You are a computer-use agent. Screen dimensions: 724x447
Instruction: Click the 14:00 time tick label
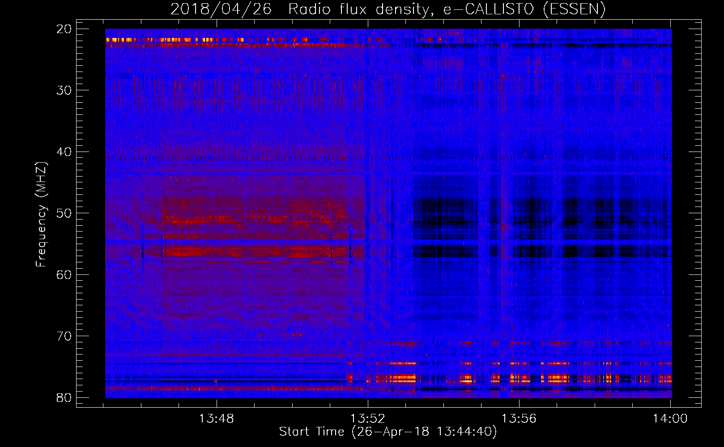[670, 418]
